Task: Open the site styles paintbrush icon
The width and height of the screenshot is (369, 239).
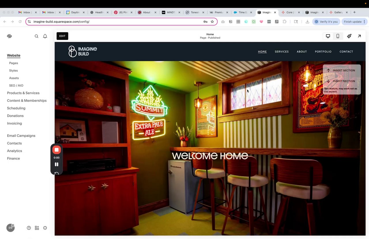Action: 349,36
